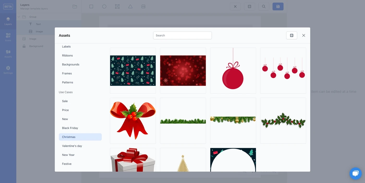Open the chat support bubble
Viewport: 365px width, 183px height.
[x=356, y=174]
